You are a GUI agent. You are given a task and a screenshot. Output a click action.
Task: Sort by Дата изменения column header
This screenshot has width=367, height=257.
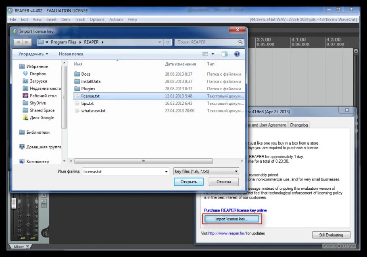pyautogui.click(x=180, y=64)
